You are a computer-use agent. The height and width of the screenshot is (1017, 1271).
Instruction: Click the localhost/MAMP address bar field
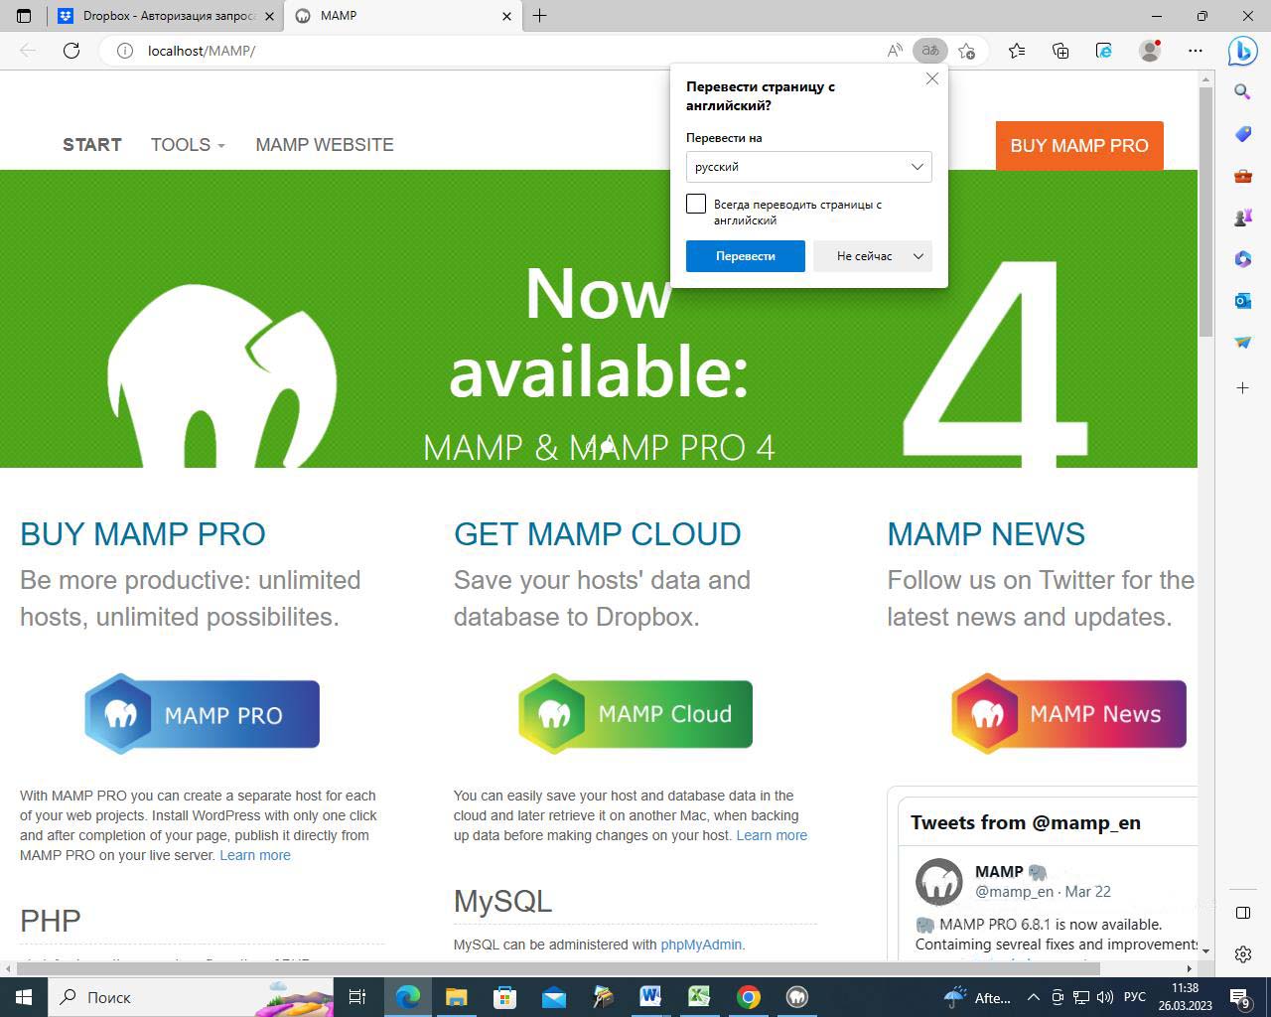pos(496,51)
